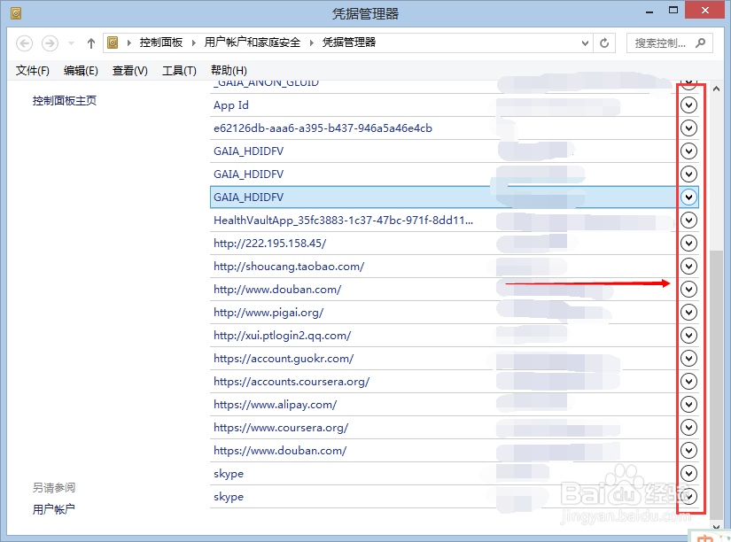731x542 pixels.
Task: Expand arrow after 控制面板 breadcrumb
Action: point(193,43)
